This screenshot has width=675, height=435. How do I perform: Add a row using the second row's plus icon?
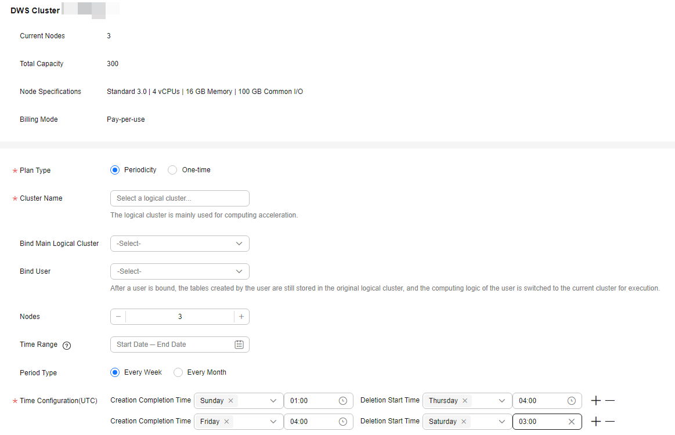595,422
